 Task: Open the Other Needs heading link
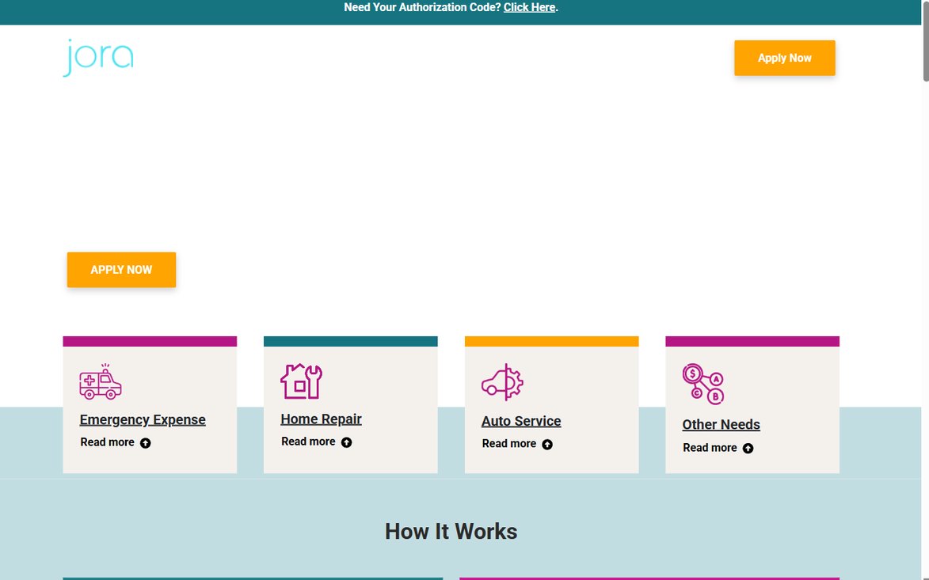click(x=721, y=424)
